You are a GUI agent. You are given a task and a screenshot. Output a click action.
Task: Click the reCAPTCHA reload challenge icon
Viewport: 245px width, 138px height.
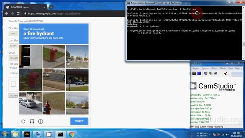click(23, 121)
